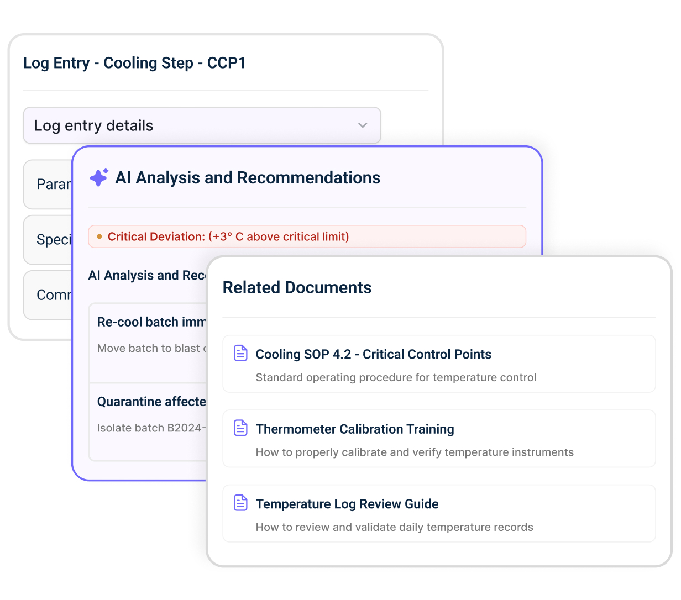Open Cooling SOP 4.2 - Critical Control Points
The width and height of the screenshot is (681, 600).
(x=373, y=354)
